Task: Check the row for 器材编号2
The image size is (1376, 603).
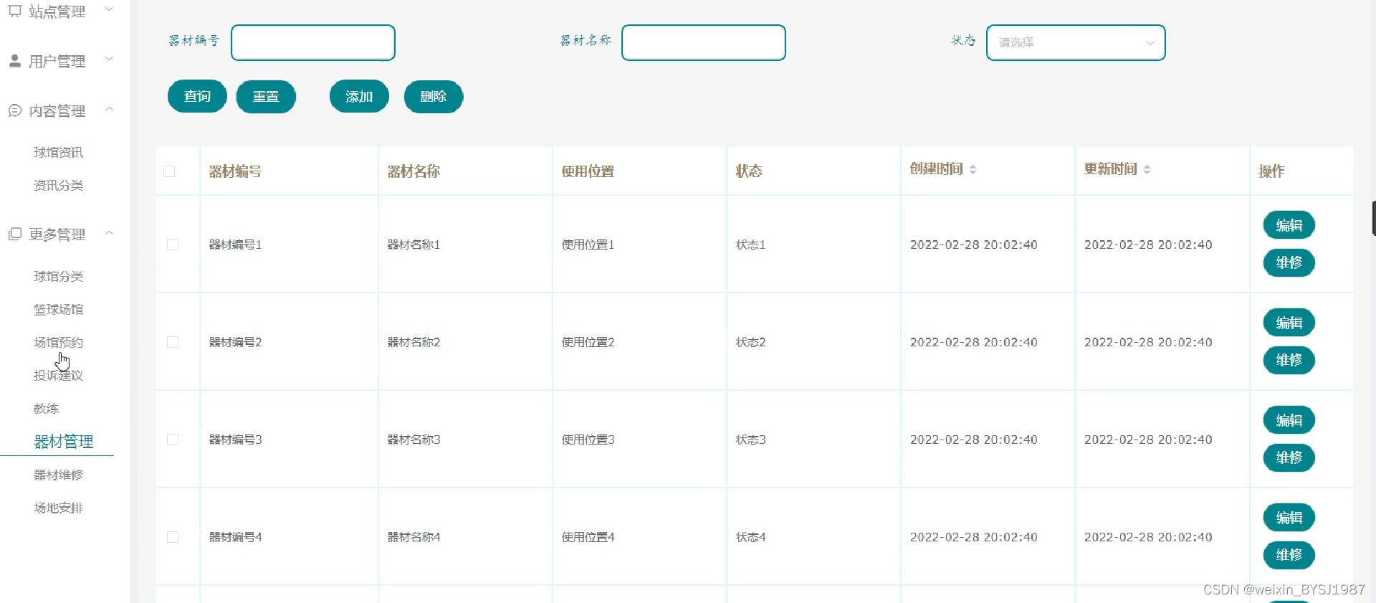Action: [173, 342]
